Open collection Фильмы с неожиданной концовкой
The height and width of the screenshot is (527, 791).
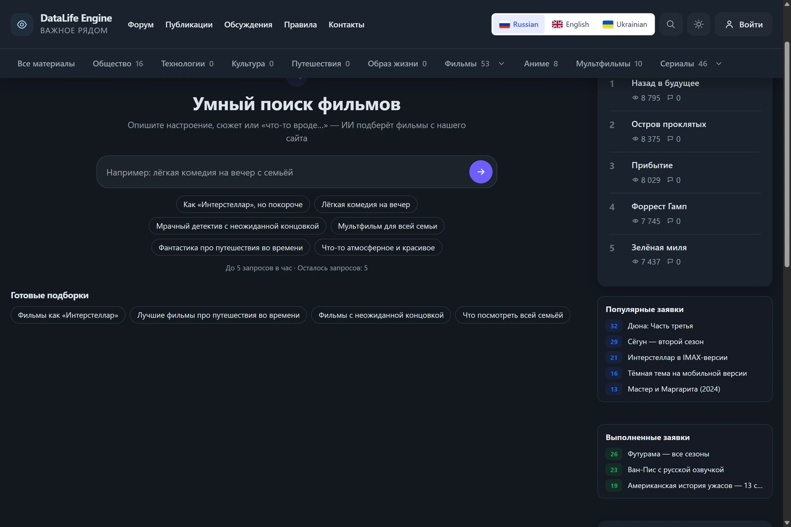click(x=381, y=315)
